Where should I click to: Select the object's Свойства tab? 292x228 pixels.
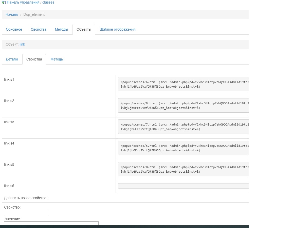click(x=34, y=59)
